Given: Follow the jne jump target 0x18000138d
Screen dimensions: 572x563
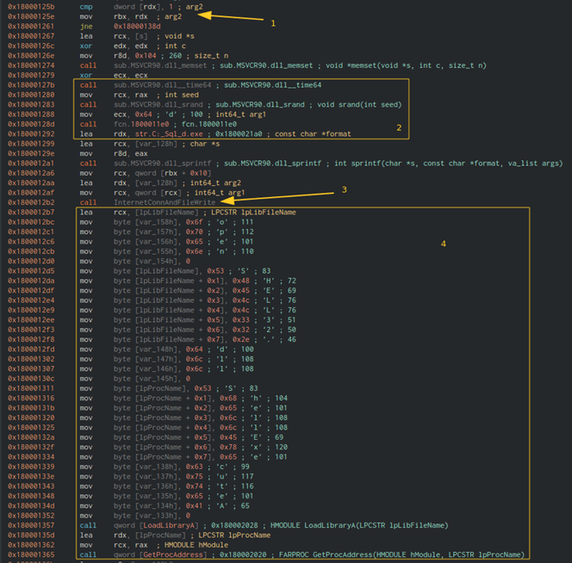Looking at the screenshot, I should [137, 26].
